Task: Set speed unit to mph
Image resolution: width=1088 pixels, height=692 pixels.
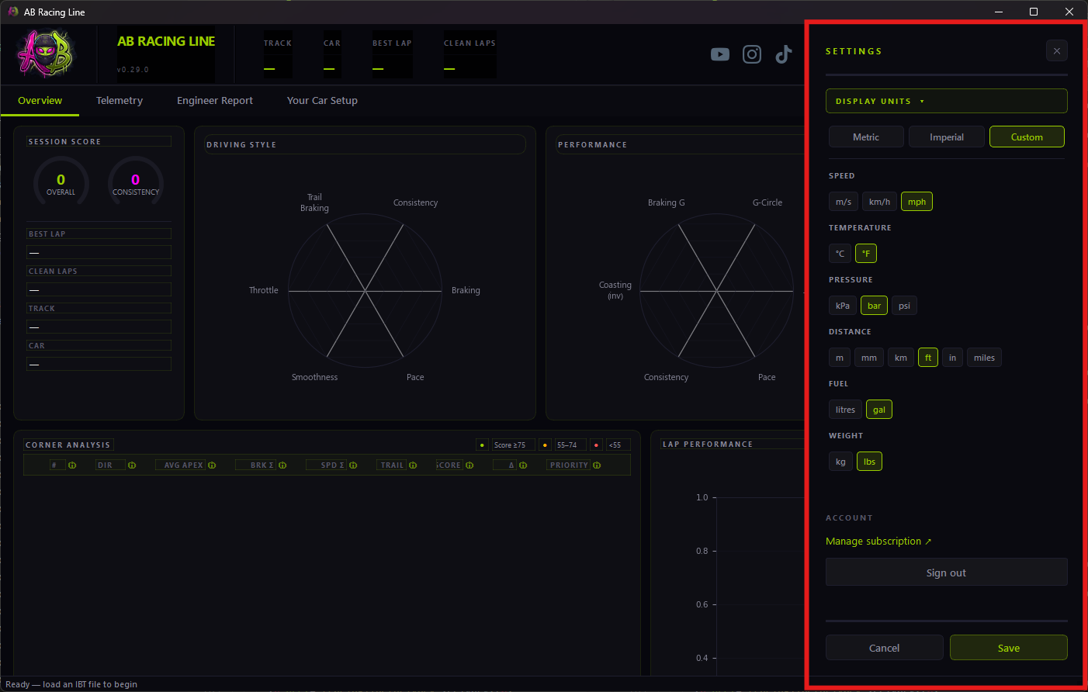Action: 916,202
